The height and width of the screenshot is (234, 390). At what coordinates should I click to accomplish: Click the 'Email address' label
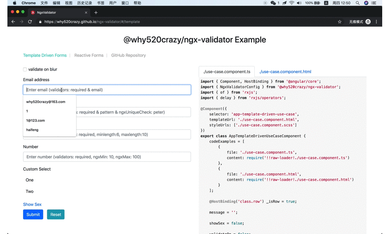coord(36,80)
